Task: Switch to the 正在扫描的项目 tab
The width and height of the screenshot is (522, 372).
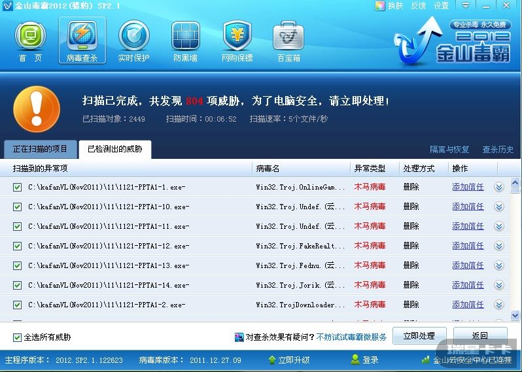Action: pyautogui.click(x=41, y=149)
